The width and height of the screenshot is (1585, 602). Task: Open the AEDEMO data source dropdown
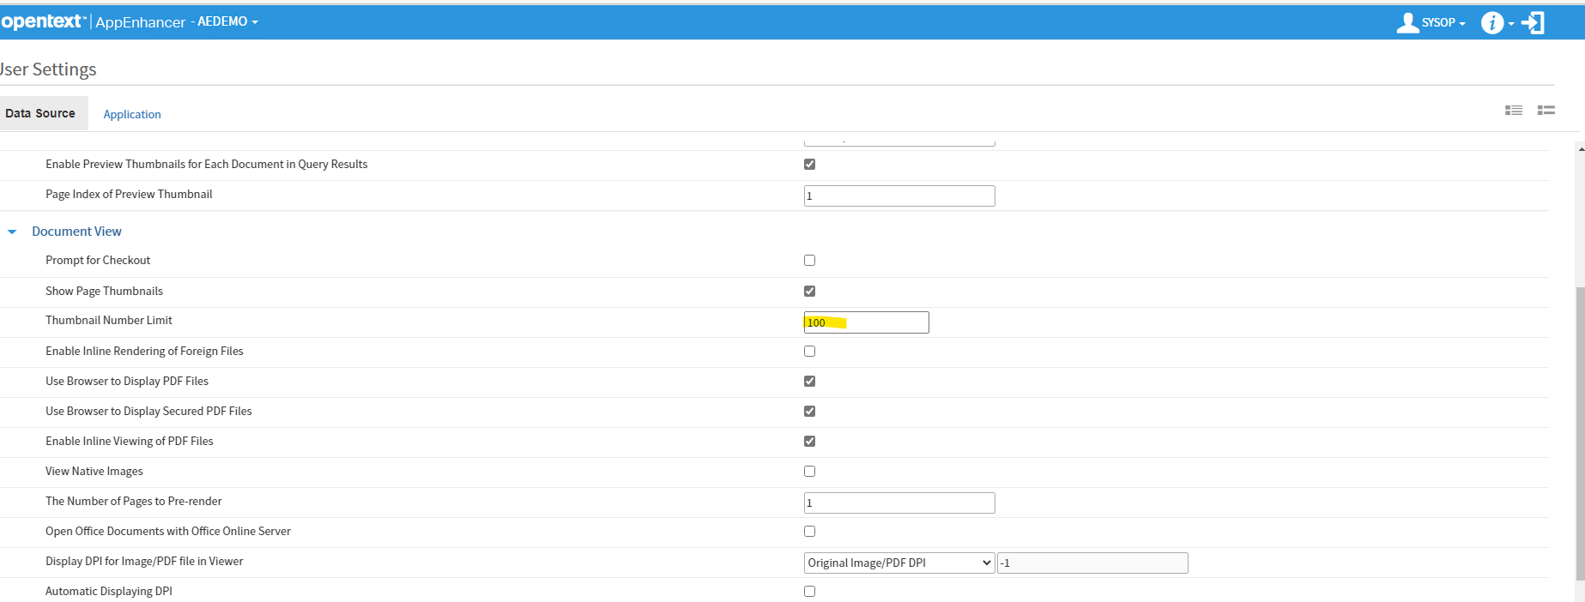(227, 21)
